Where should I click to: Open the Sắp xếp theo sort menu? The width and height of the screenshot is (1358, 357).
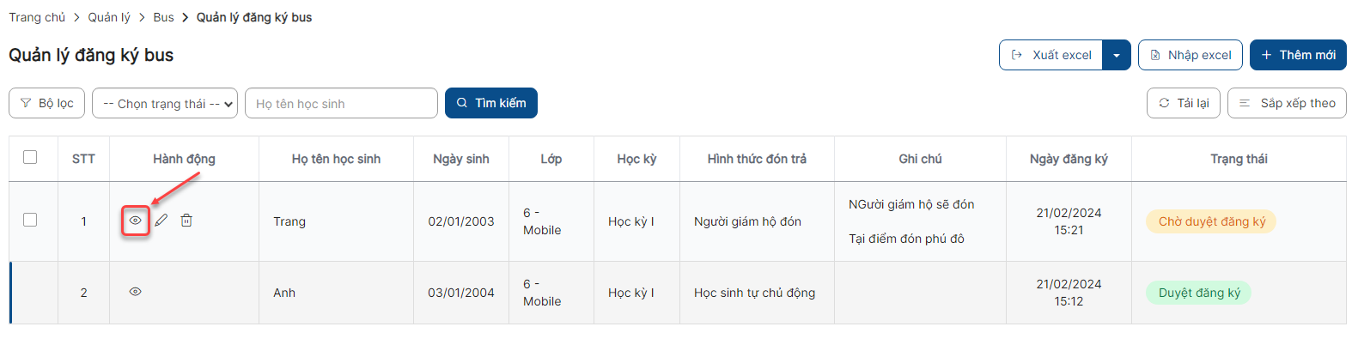pos(1287,103)
